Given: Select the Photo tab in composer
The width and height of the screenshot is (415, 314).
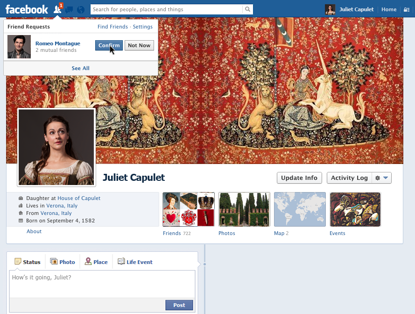Looking at the screenshot, I should pos(63,262).
